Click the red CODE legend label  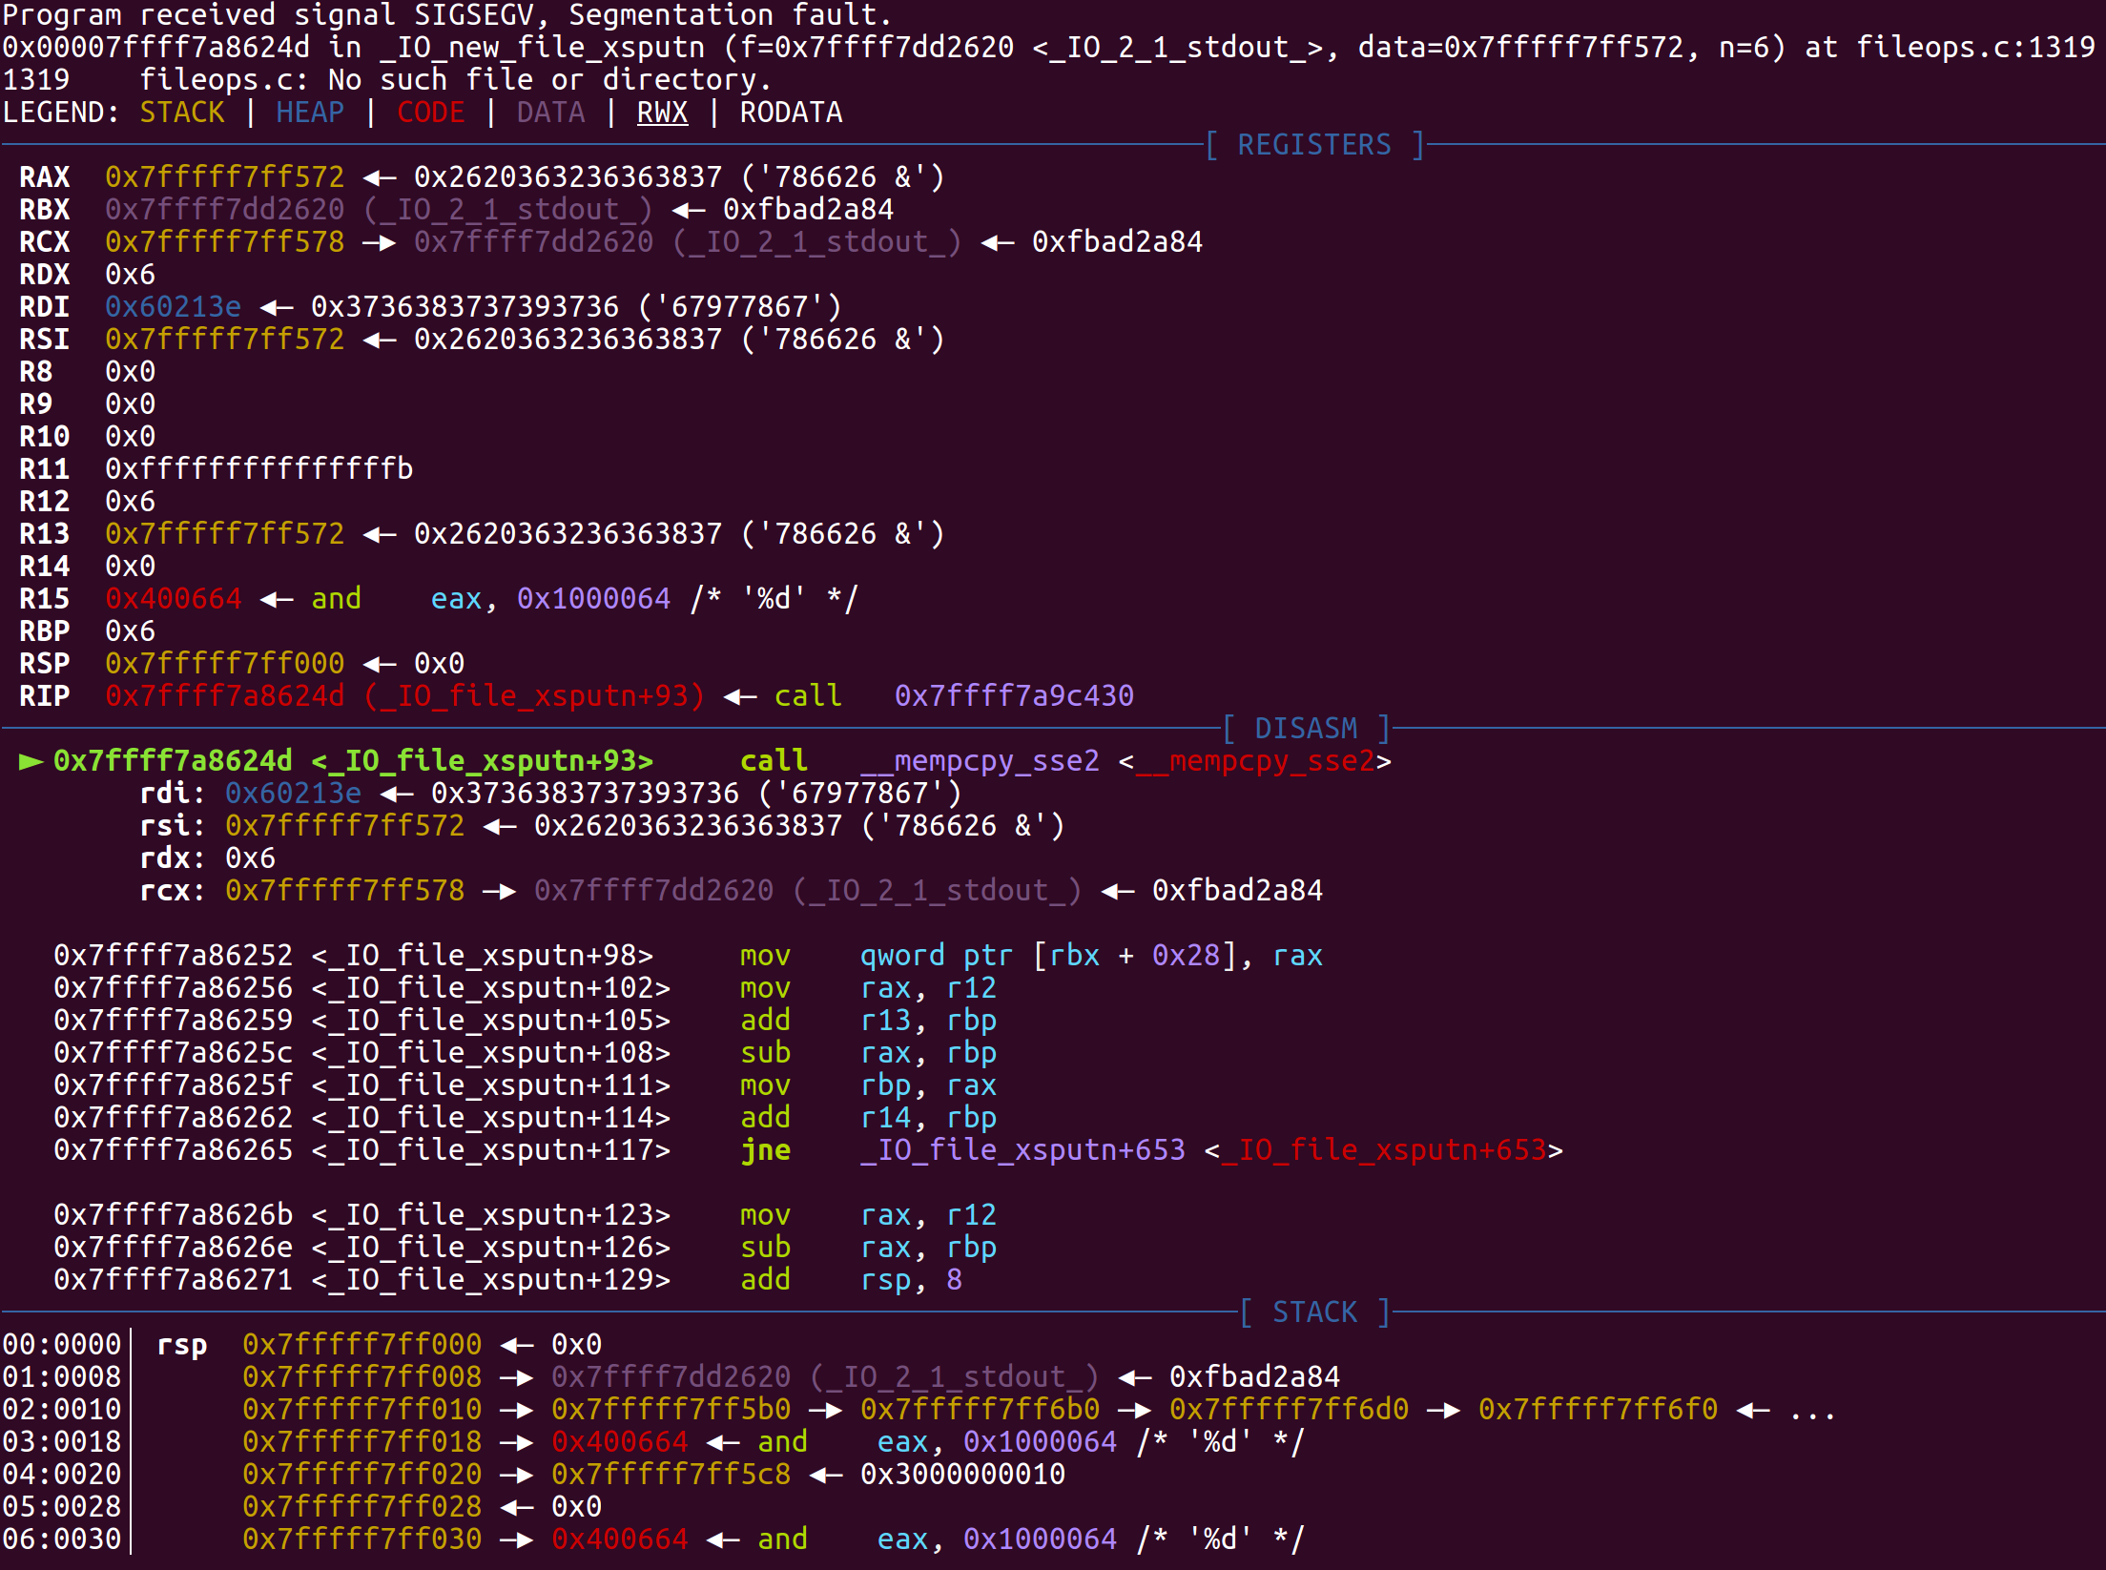pyautogui.click(x=430, y=113)
